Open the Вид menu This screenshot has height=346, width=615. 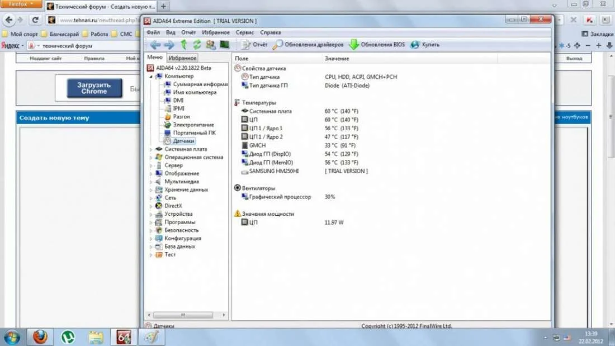[171, 32]
